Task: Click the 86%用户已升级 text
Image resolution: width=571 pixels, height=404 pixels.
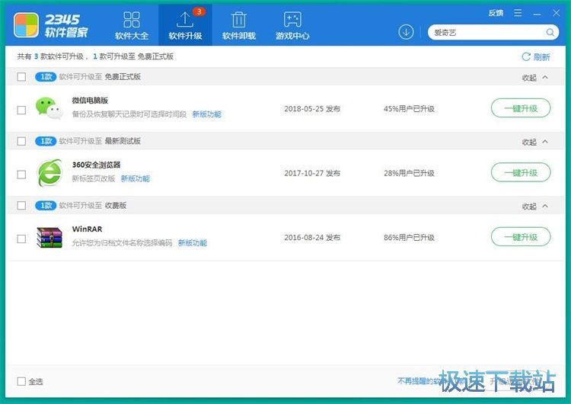Action: [x=409, y=237]
